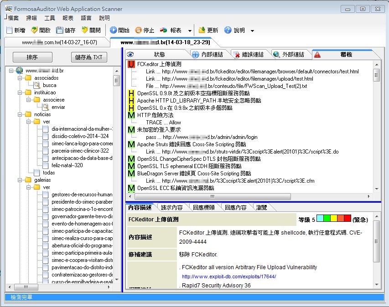Click the 排序 button
Viewport: 389px width, 307px height.
[x=32, y=57]
